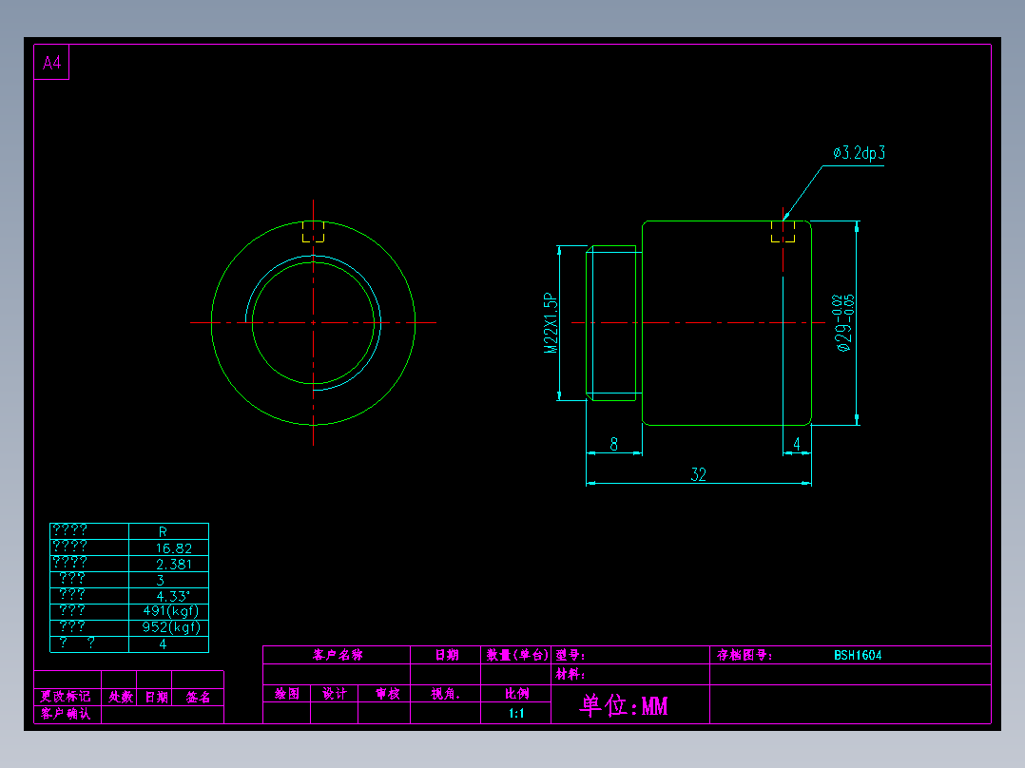The image size is (1025, 768).
Task: Select the 4 hole offset dimension
Action: tap(796, 444)
